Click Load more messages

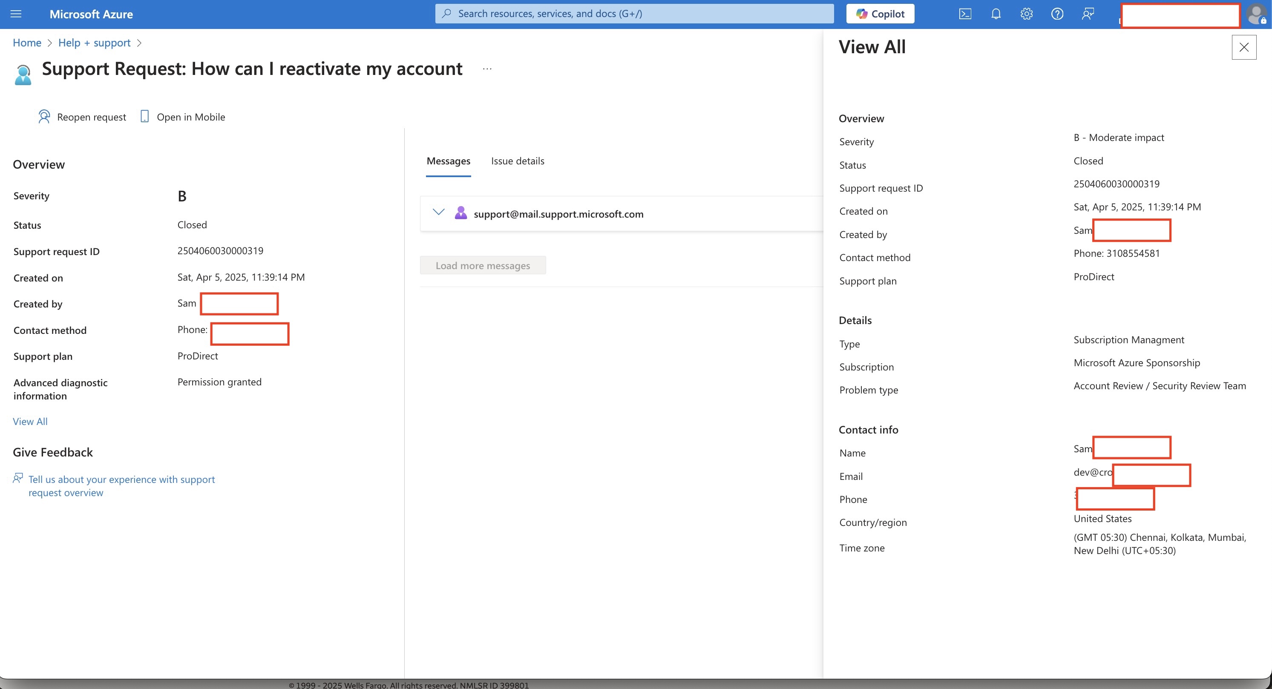483,265
